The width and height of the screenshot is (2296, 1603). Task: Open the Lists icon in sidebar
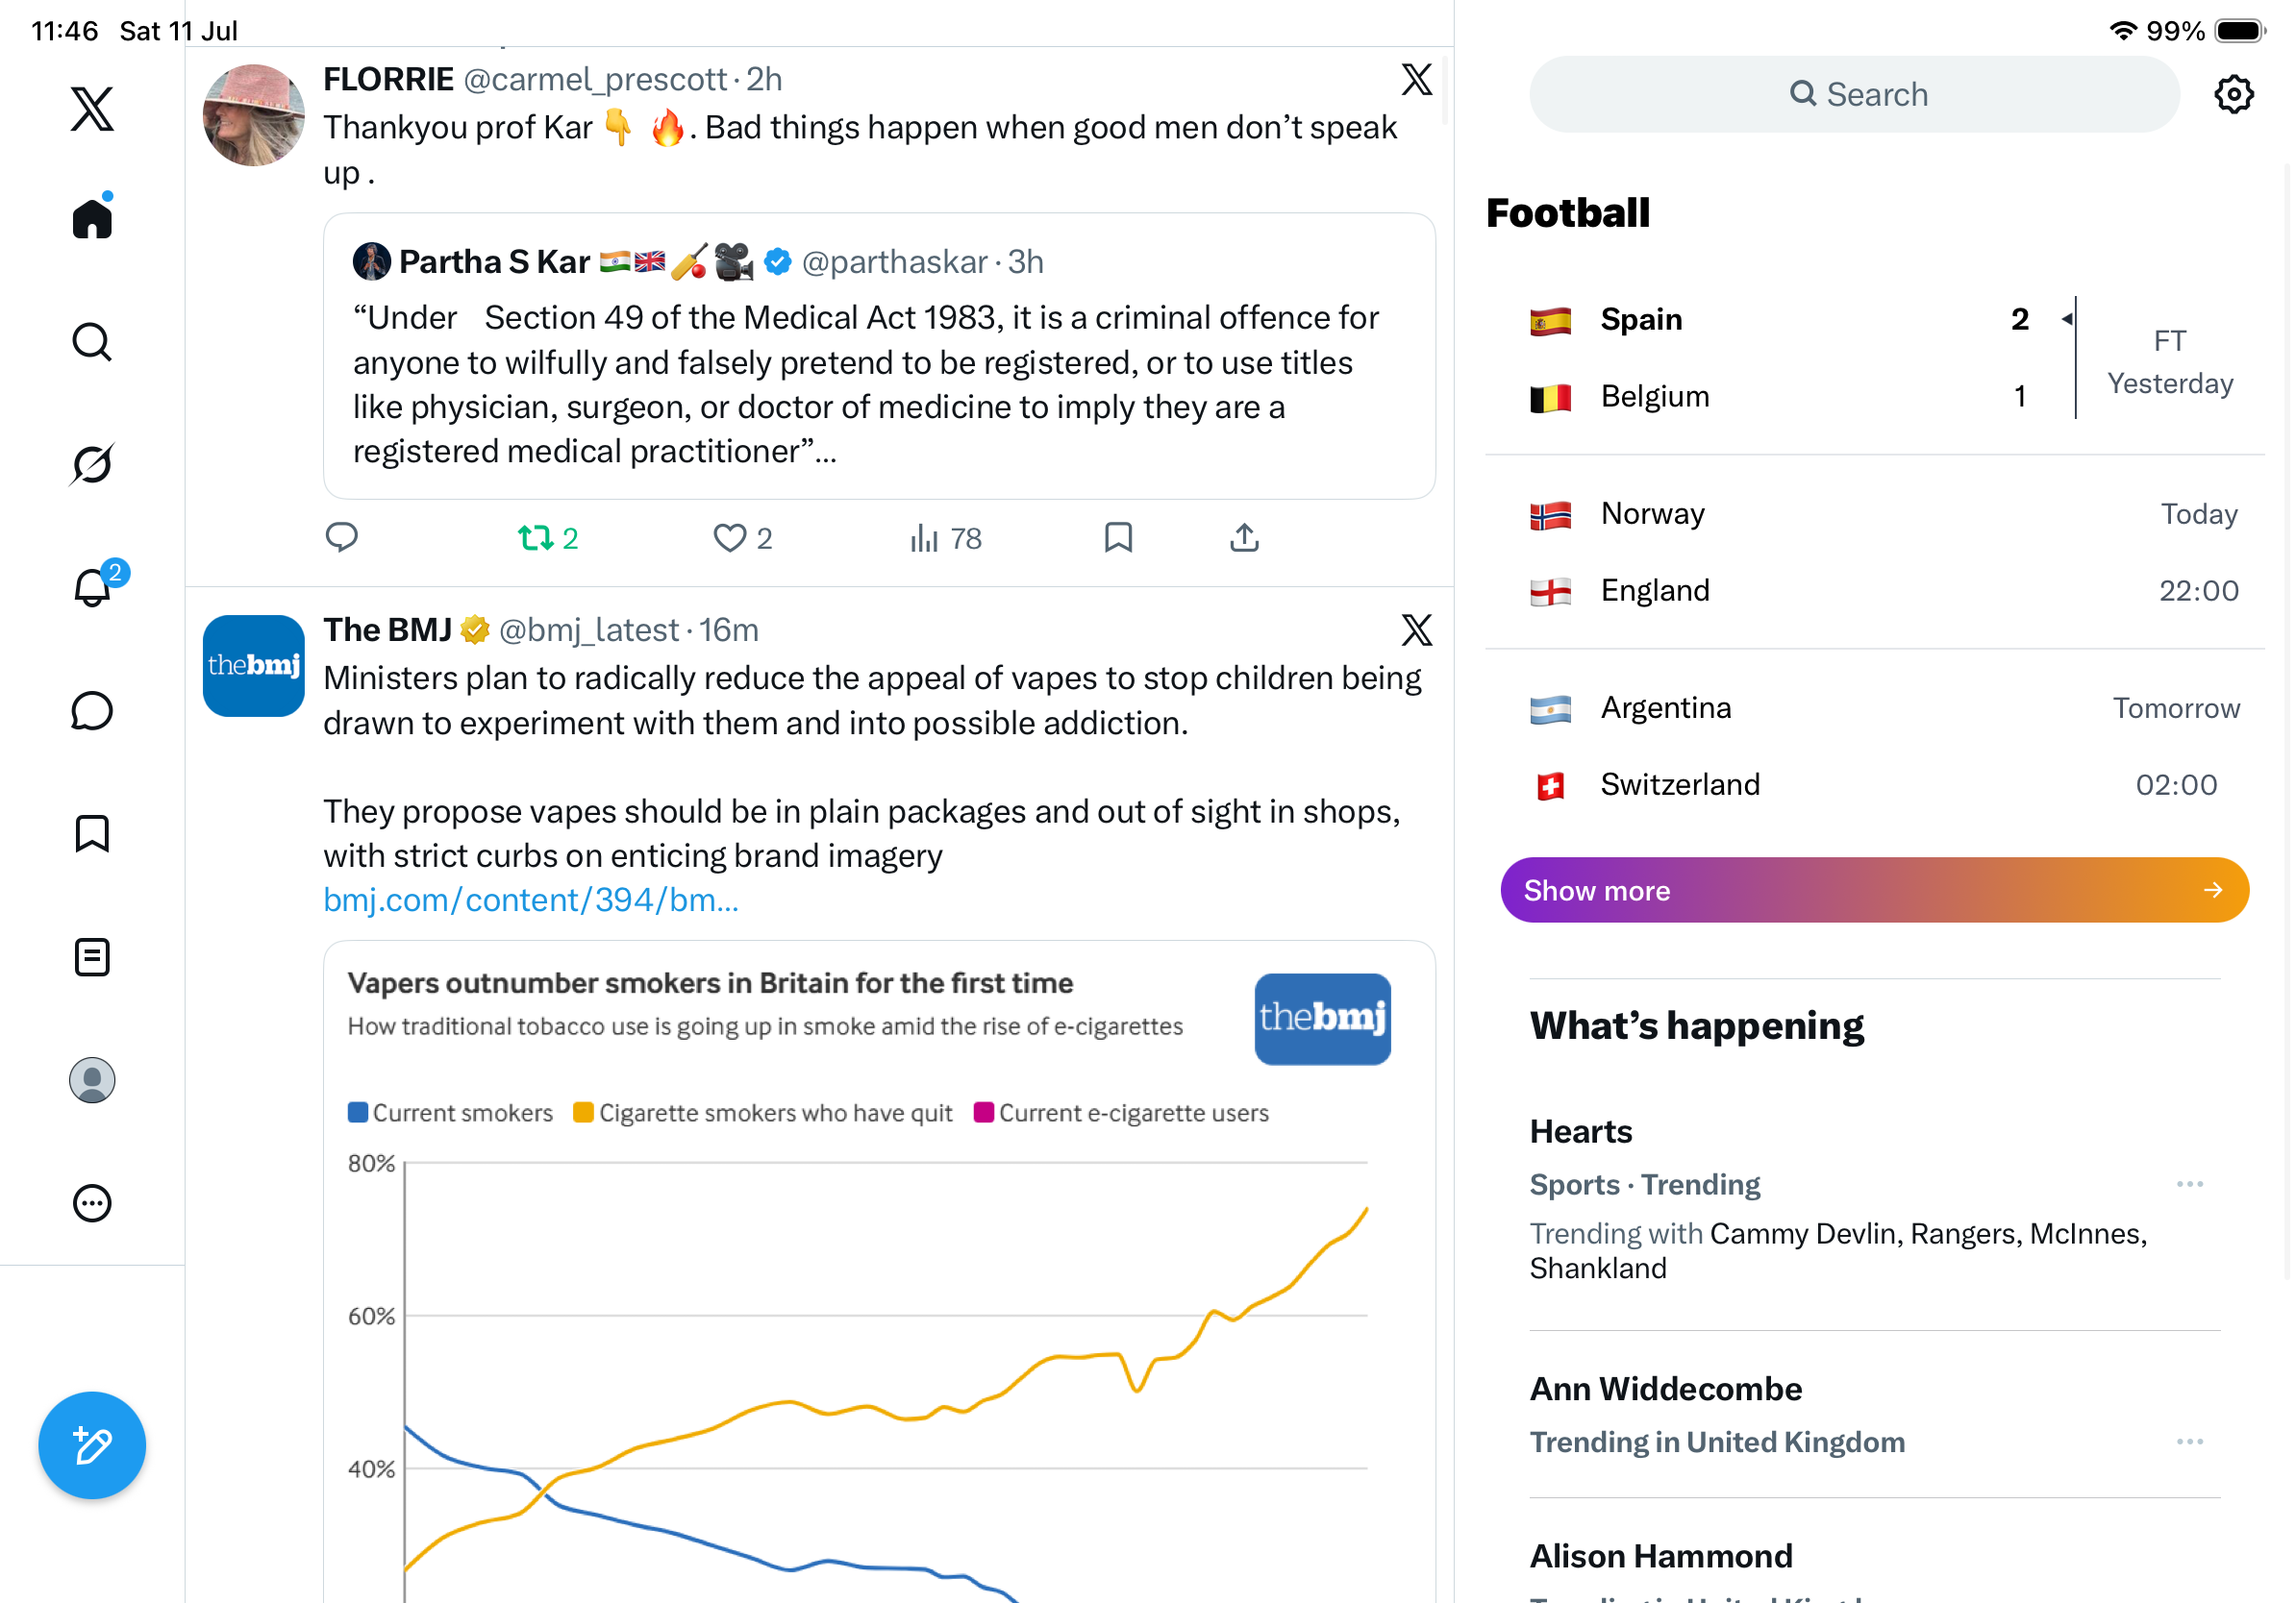pos(92,956)
